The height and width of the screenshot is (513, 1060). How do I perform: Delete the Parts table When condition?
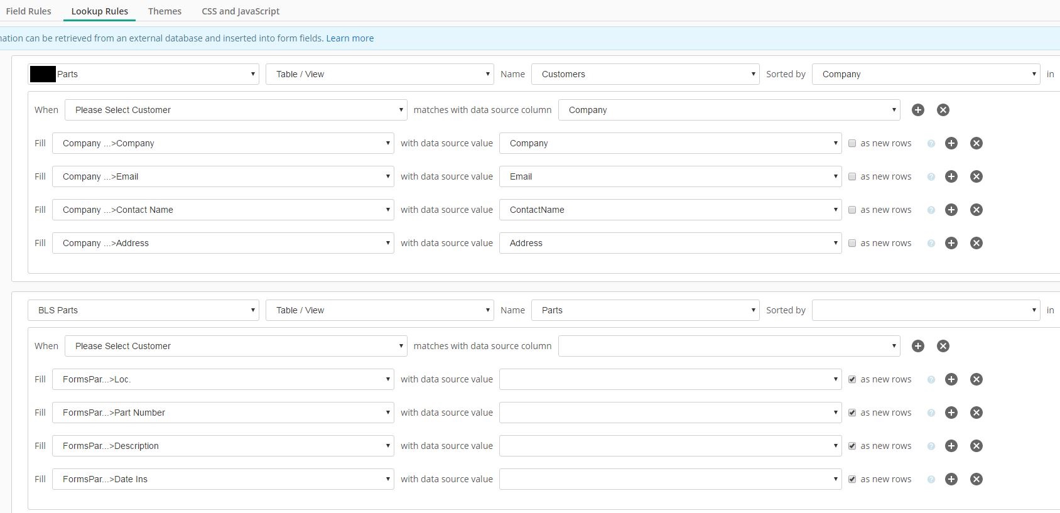tap(943, 346)
